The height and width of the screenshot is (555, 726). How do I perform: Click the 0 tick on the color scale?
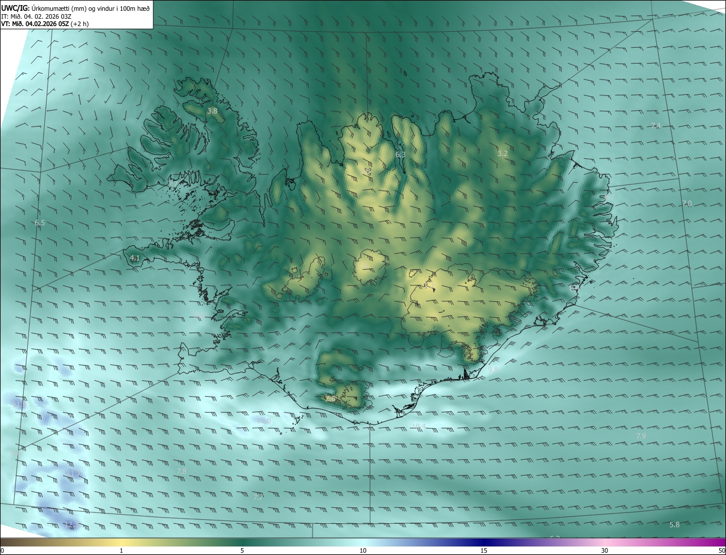2,550
